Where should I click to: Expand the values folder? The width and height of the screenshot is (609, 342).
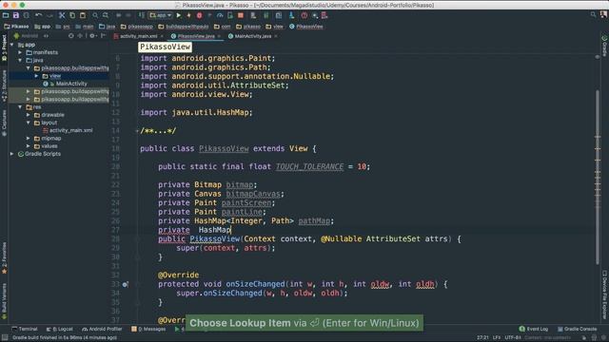29,145
